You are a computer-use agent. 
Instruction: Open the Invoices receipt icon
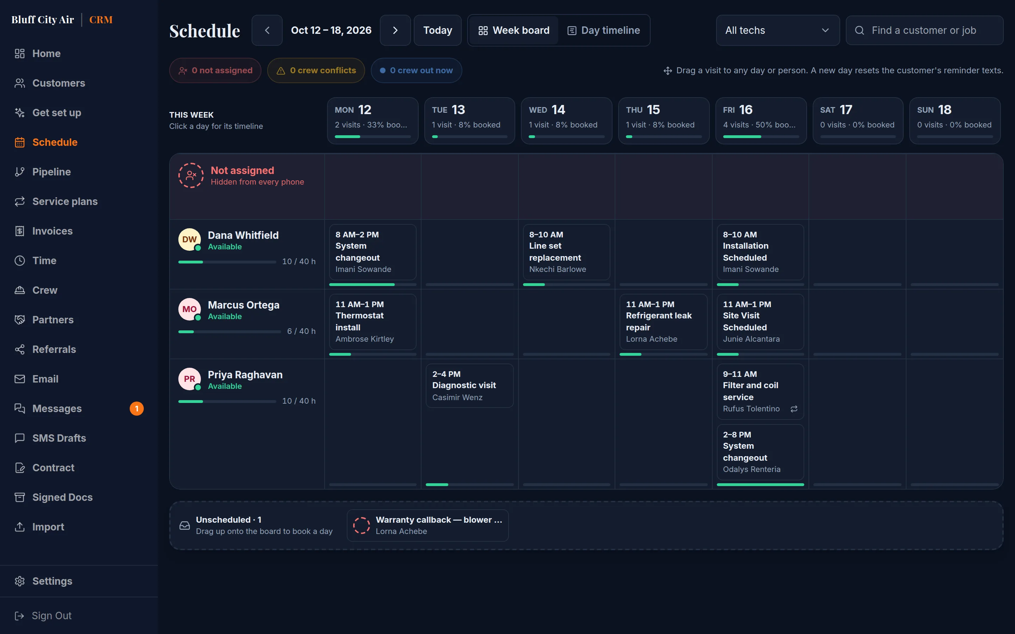click(x=20, y=231)
